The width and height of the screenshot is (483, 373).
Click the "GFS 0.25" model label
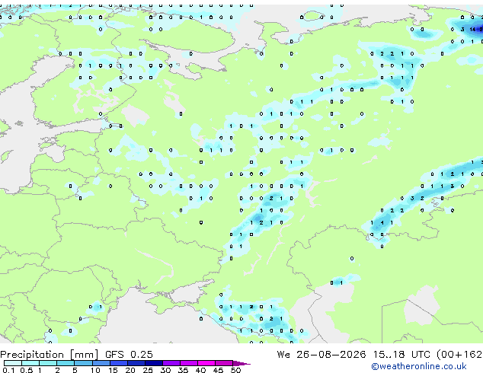click(x=129, y=354)
